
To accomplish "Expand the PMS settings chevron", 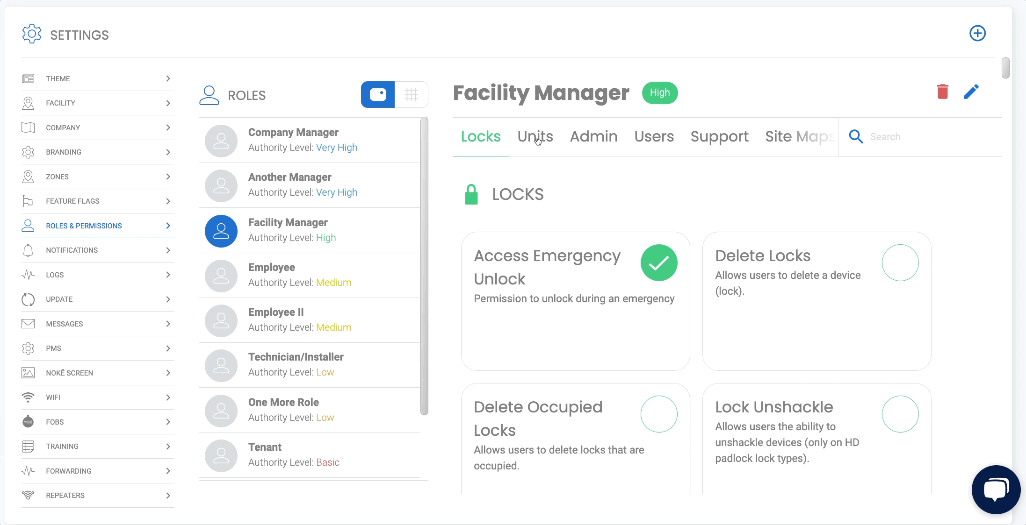I will tap(168, 348).
